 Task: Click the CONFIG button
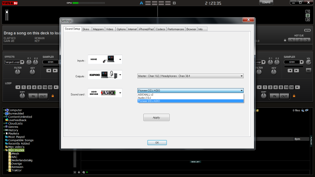point(266,3)
